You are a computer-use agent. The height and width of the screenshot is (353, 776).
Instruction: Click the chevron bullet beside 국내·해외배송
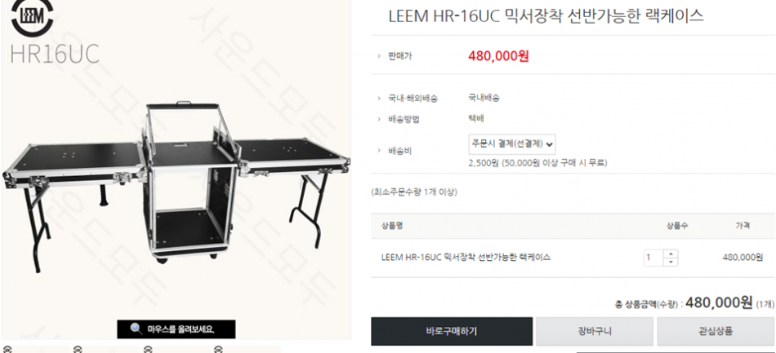pos(379,99)
